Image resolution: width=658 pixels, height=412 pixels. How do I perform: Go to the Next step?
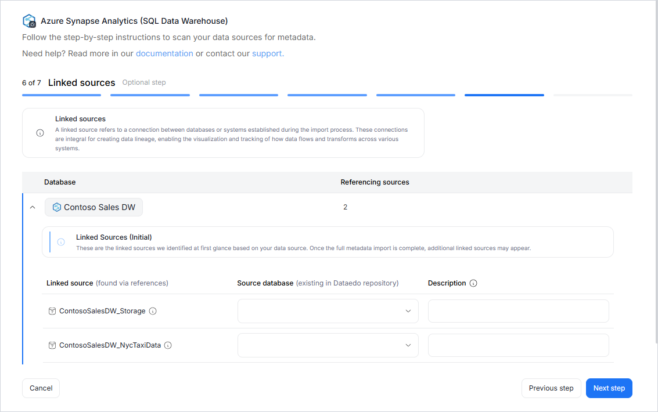point(609,388)
